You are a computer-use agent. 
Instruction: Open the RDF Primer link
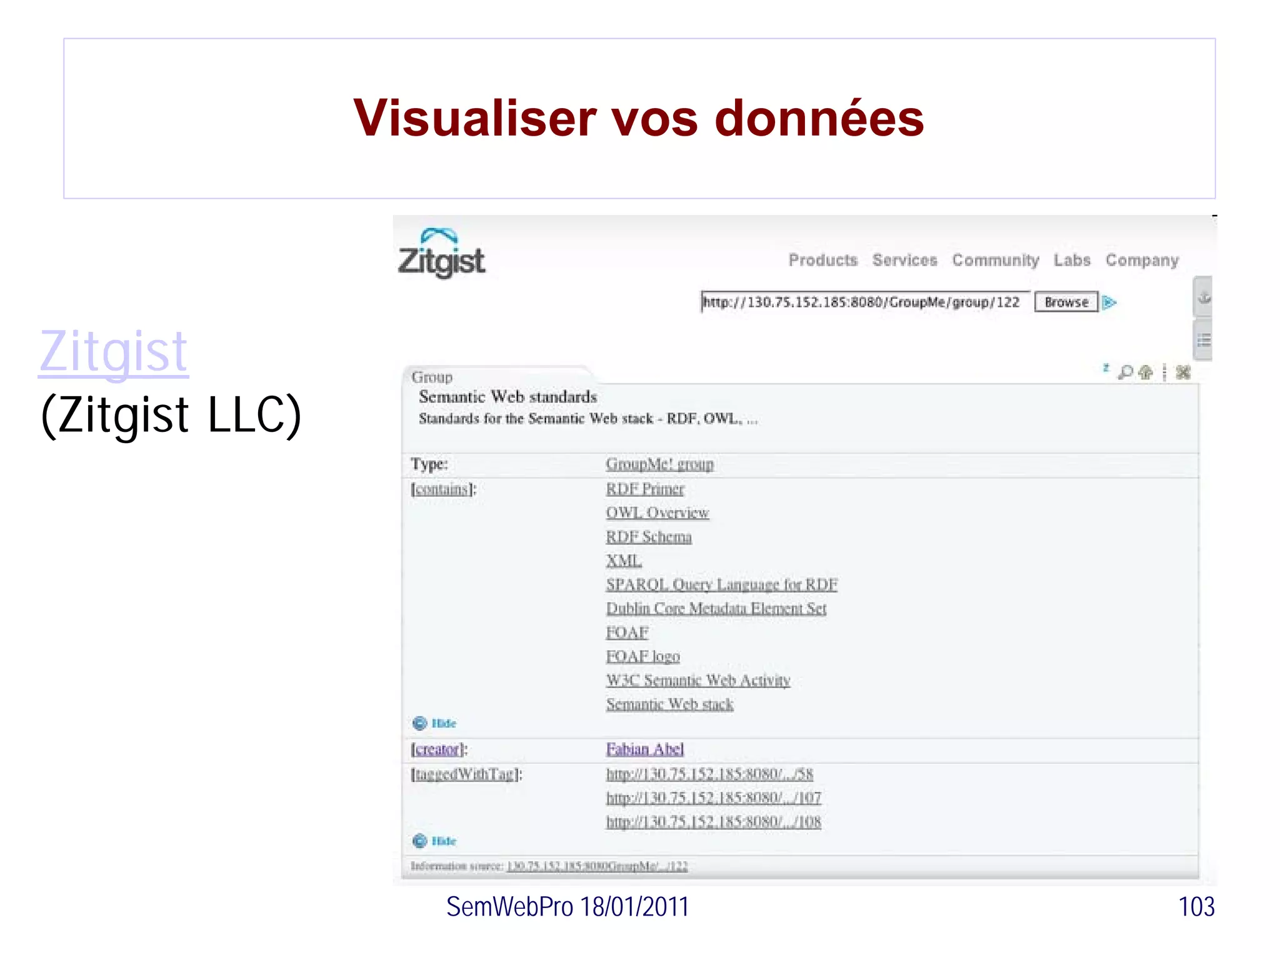point(645,489)
